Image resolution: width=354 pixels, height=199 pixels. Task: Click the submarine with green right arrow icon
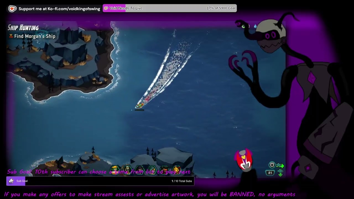[280, 166]
